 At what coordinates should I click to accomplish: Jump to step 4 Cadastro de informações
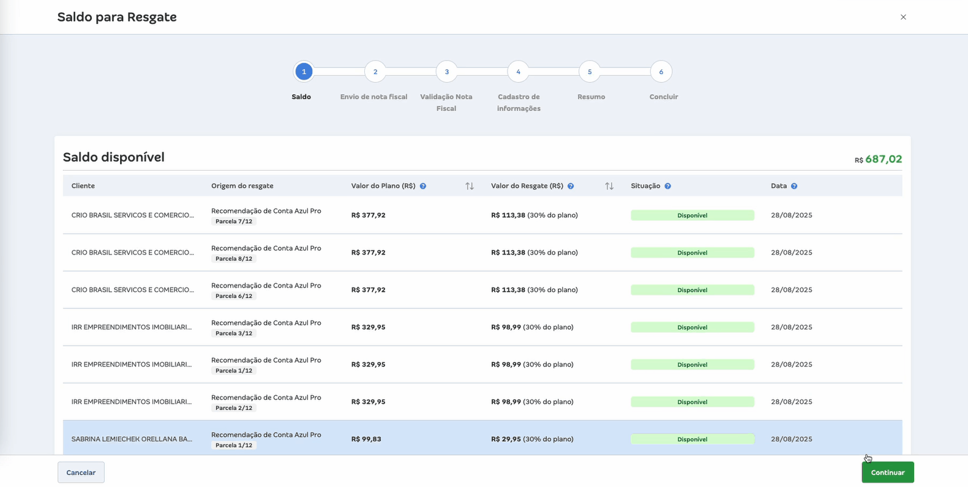[518, 72]
